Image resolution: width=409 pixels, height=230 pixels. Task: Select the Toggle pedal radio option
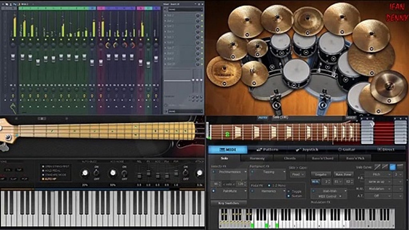(x=289, y=192)
